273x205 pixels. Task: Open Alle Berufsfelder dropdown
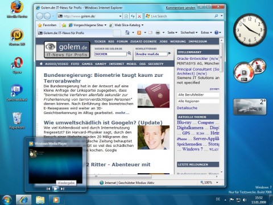(x=198, y=95)
